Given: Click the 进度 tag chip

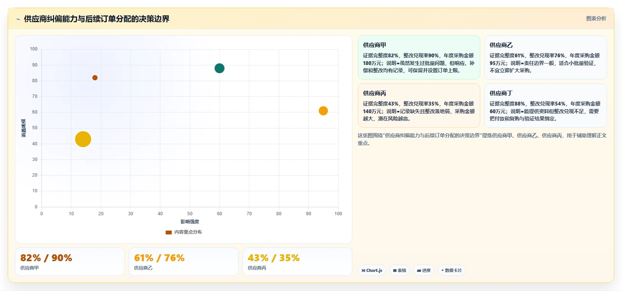Looking at the screenshot, I should click(x=424, y=270).
